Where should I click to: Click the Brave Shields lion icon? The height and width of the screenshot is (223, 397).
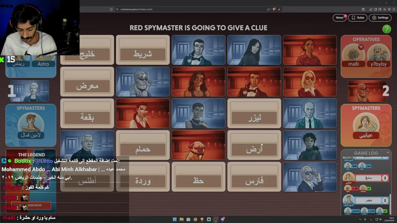pos(274,9)
